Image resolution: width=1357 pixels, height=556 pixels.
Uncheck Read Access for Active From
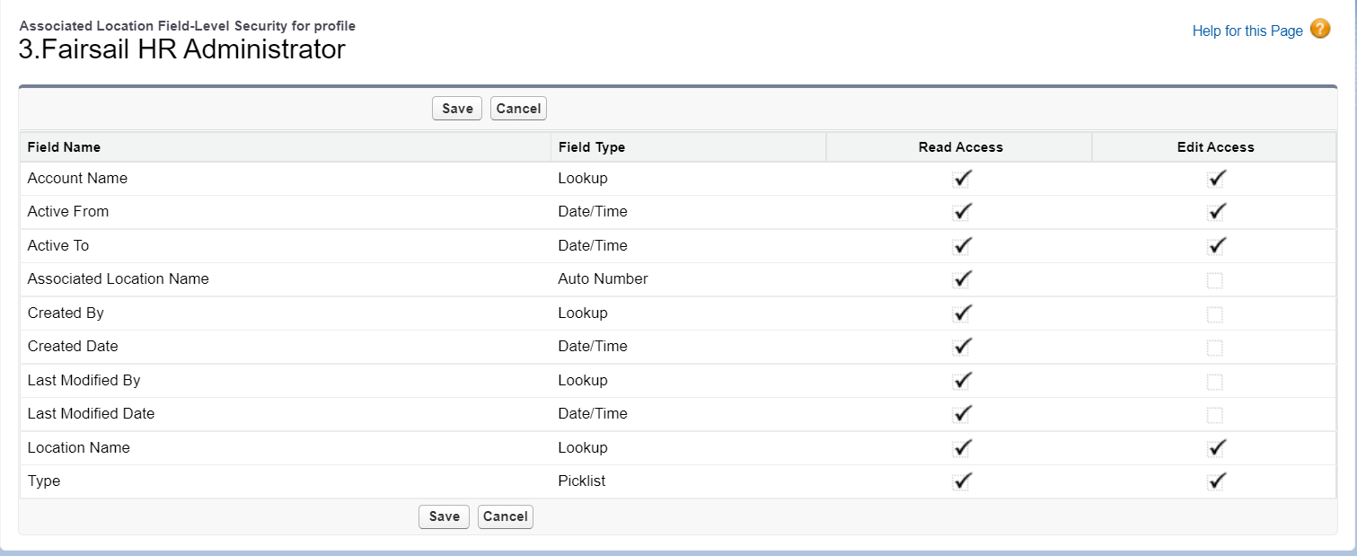(962, 212)
